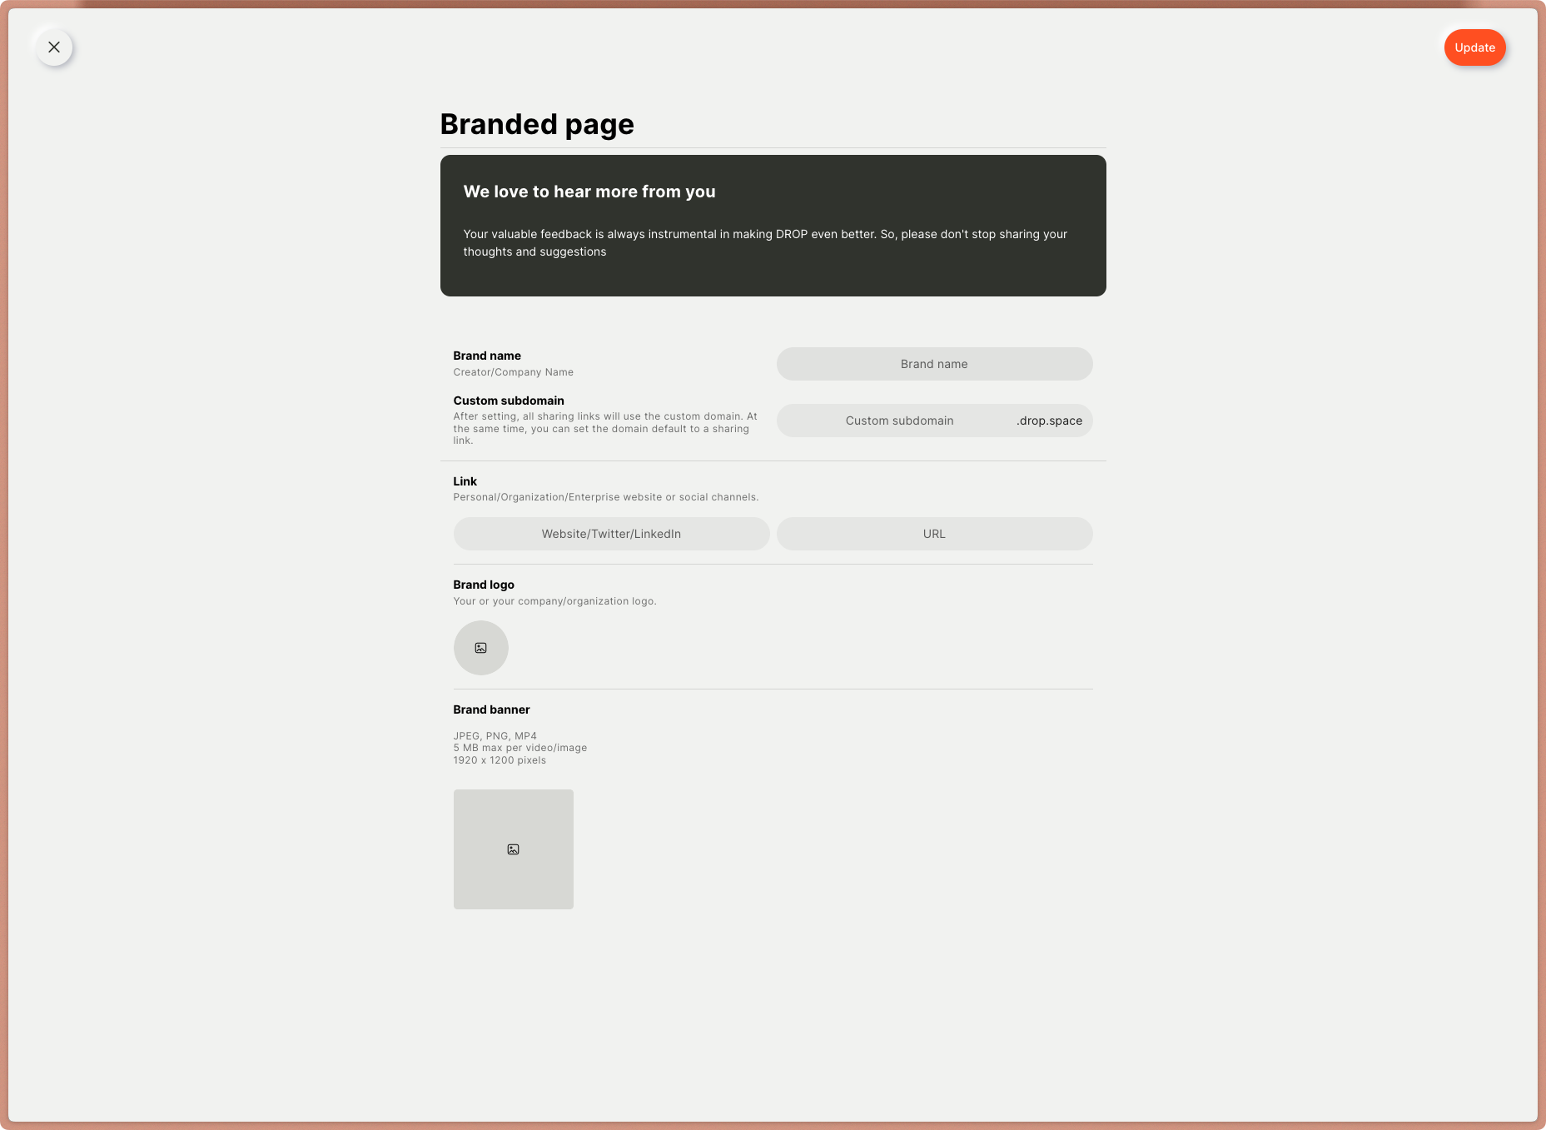Focus the Brand name input field
Viewport: 1546px width, 1130px height.
[x=934, y=364]
